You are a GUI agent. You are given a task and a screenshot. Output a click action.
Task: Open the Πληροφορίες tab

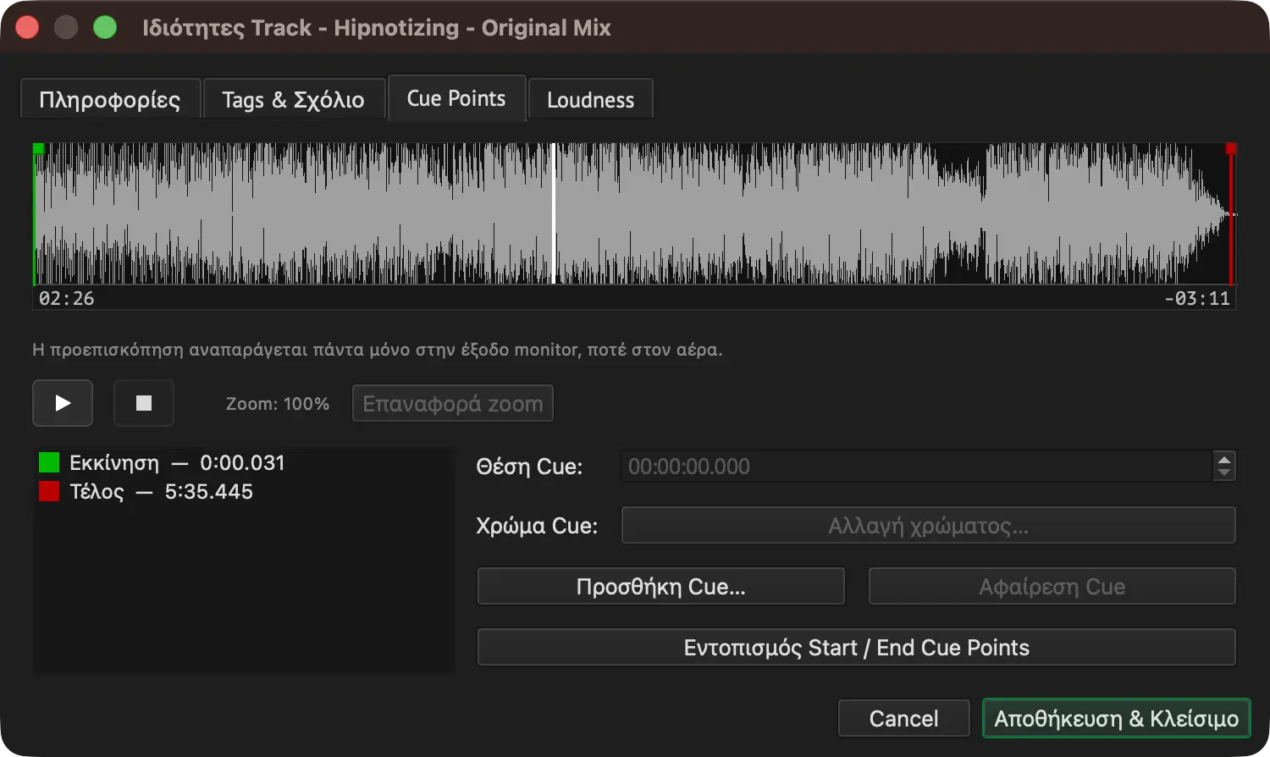pyautogui.click(x=110, y=100)
